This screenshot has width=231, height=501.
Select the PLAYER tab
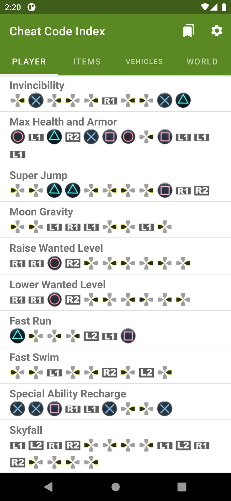[29, 61]
